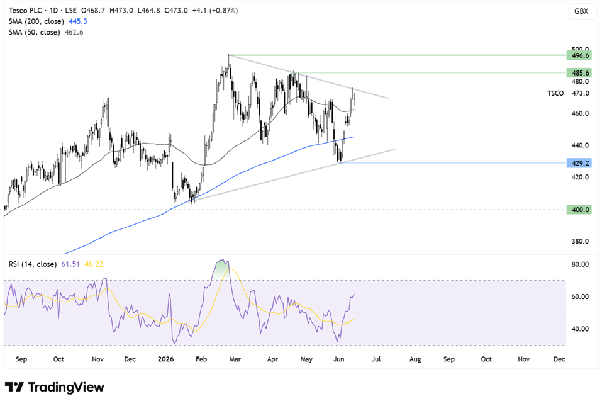This screenshot has height=406, width=607.
Task: Click the 429.2 blue price label
Action: pyautogui.click(x=579, y=163)
